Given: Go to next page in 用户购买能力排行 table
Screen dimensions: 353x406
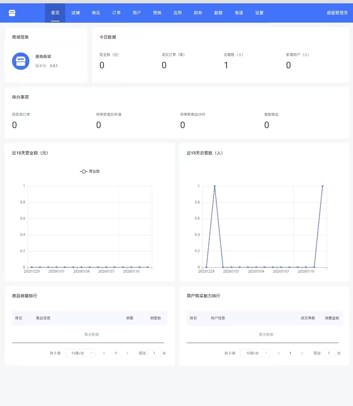Looking at the screenshot, I should click(x=302, y=353).
